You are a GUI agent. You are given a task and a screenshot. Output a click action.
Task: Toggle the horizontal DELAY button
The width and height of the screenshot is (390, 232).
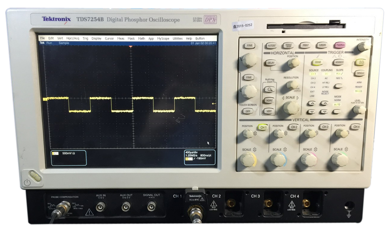coord(271,63)
